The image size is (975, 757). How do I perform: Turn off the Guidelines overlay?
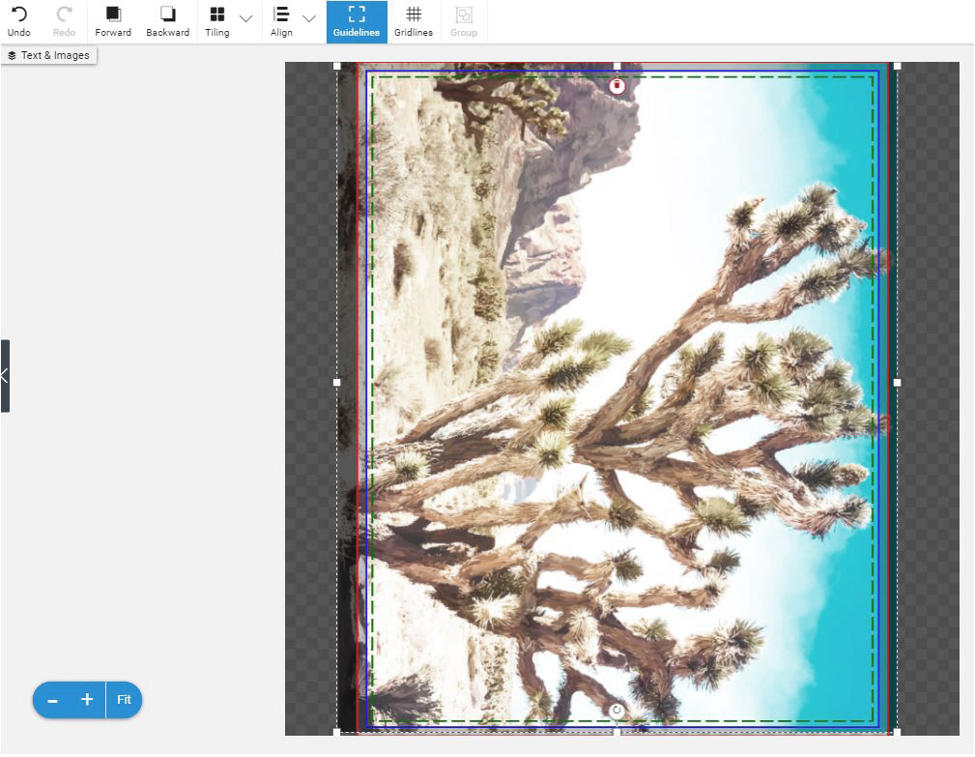(x=357, y=21)
